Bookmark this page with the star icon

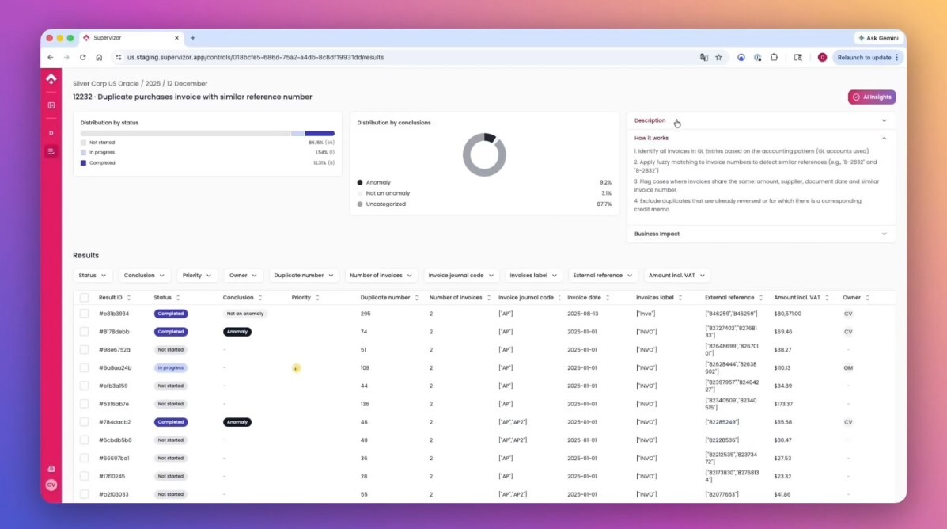click(x=718, y=58)
